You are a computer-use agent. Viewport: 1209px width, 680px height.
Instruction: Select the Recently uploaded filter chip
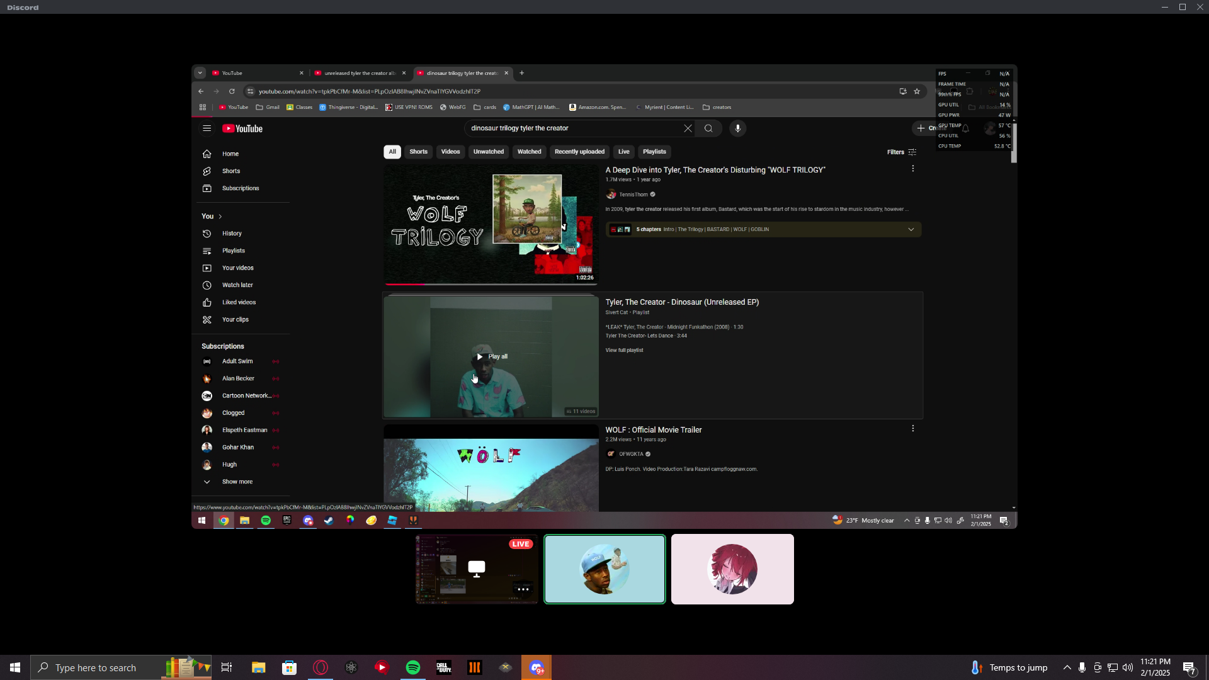[x=579, y=152]
